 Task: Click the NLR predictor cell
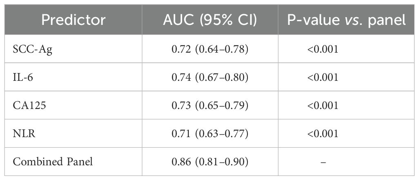(x=22, y=133)
